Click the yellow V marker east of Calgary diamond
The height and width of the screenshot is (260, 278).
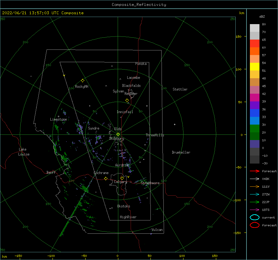pos(128,177)
